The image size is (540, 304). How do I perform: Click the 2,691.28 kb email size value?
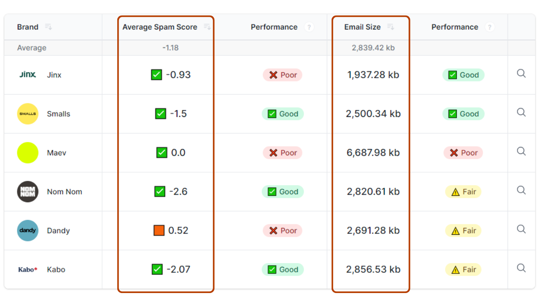tap(373, 230)
